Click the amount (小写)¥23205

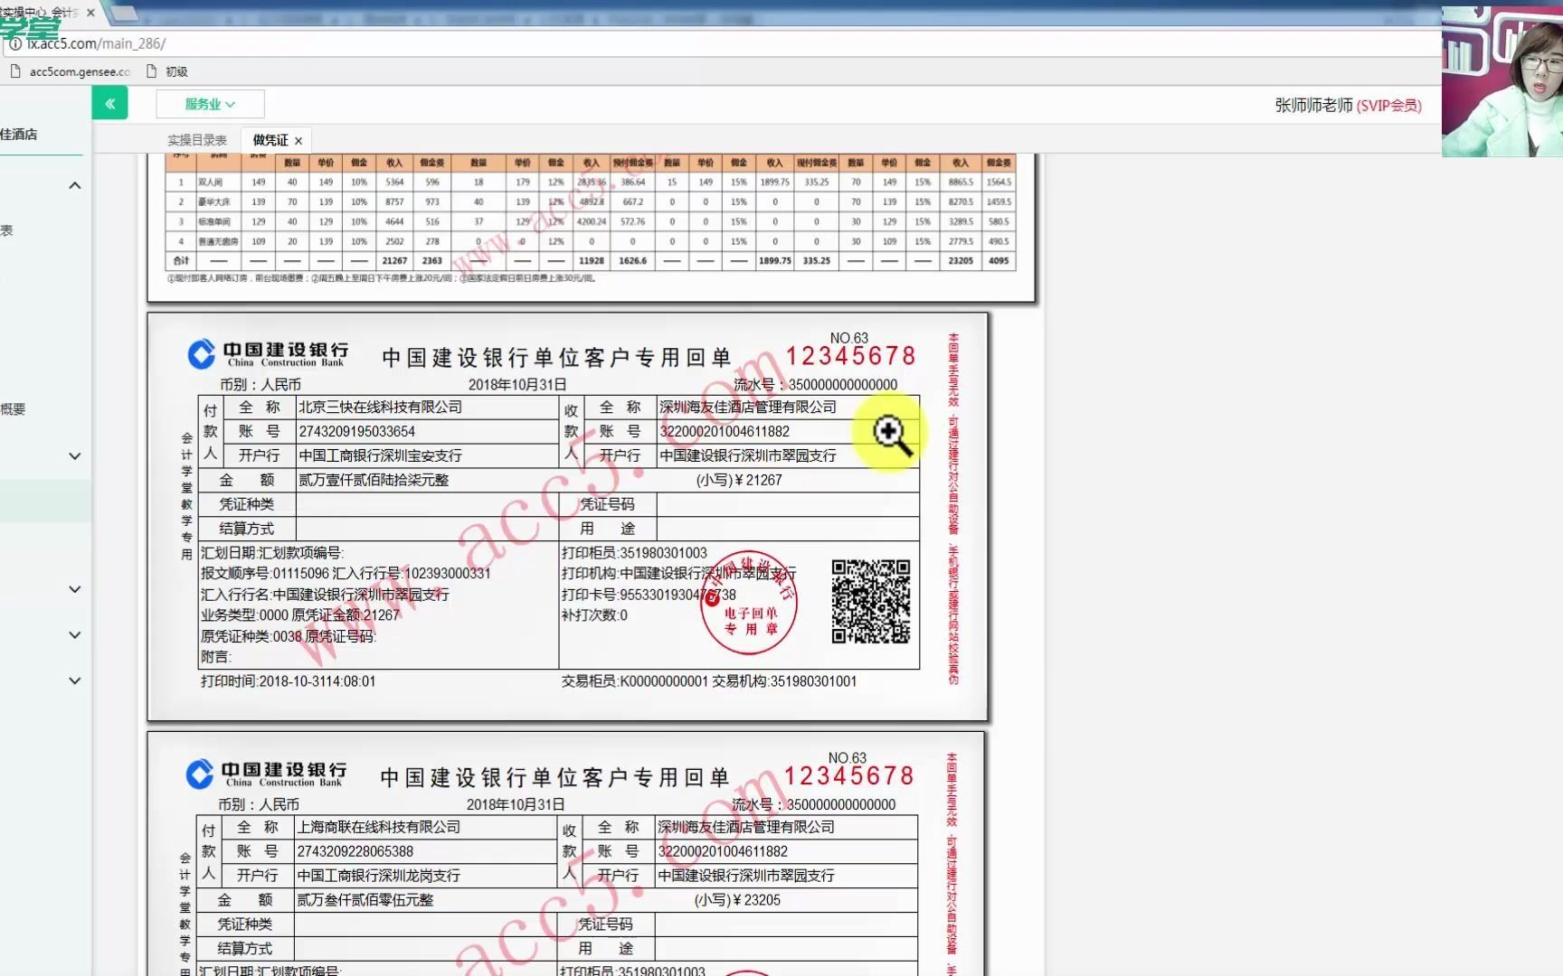point(737,900)
